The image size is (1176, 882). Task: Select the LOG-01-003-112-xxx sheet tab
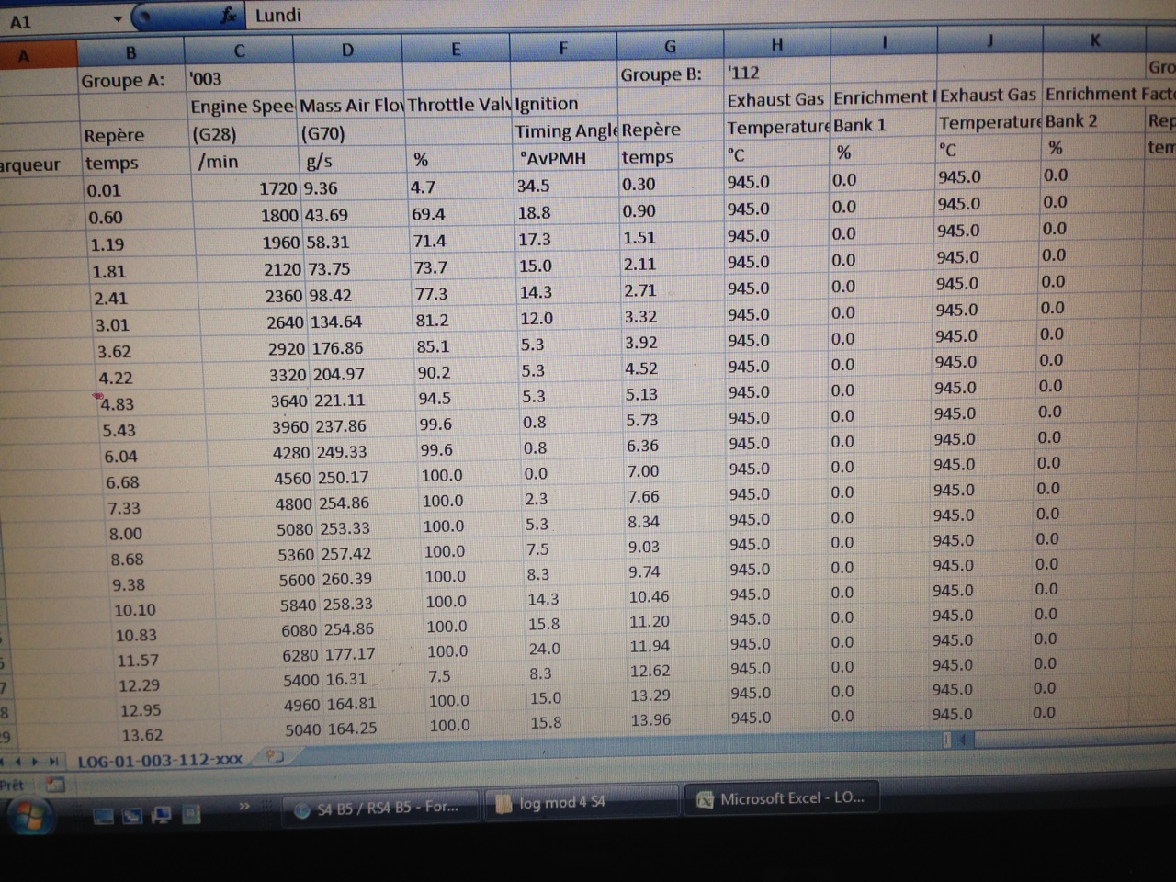point(160,760)
